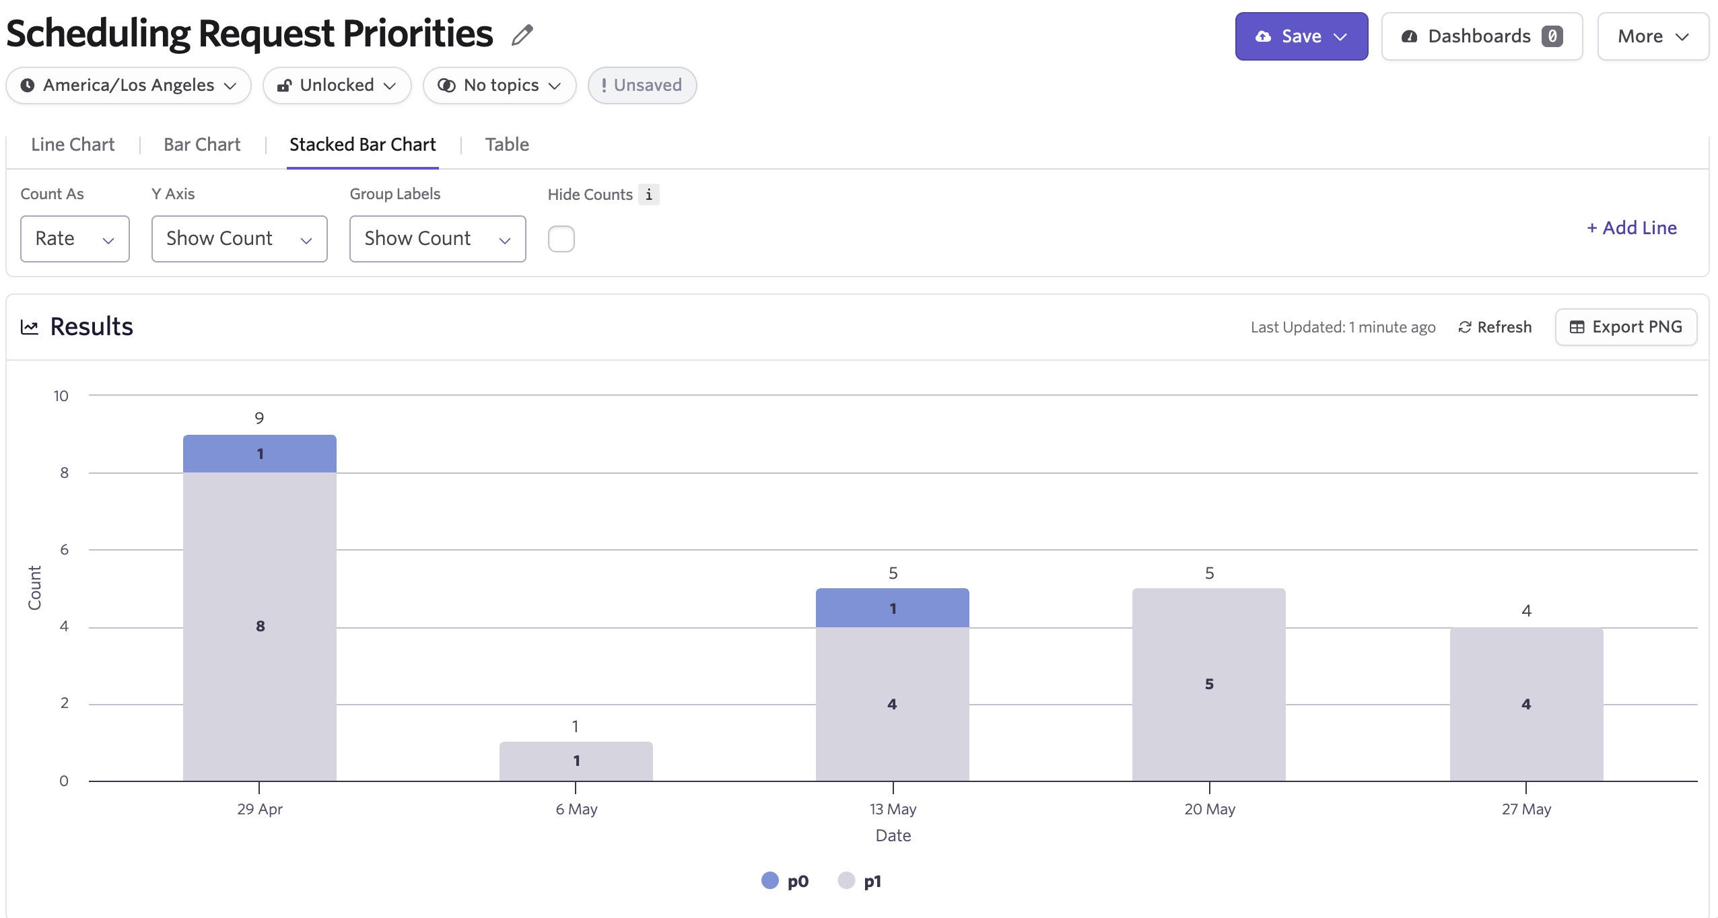Click the Dashboards count badge
The height and width of the screenshot is (918, 1718).
(1552, 36)
